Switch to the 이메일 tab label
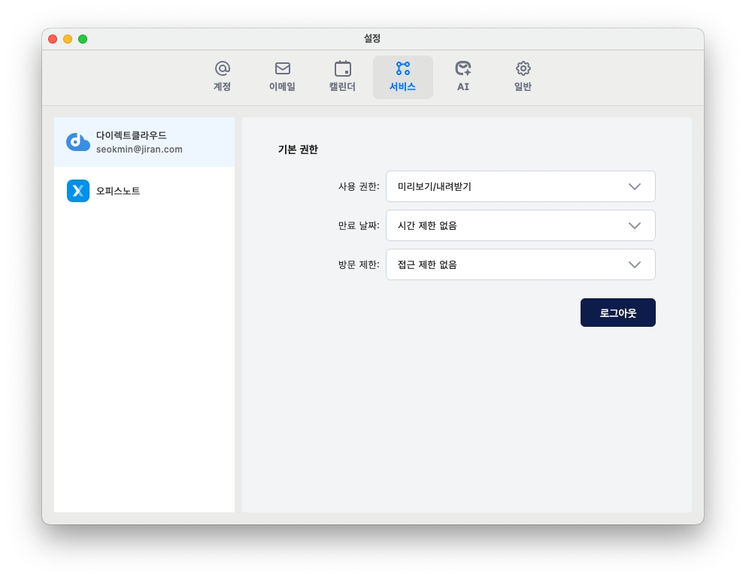Screen dimensions: 746x580 [x=283, y=86]
